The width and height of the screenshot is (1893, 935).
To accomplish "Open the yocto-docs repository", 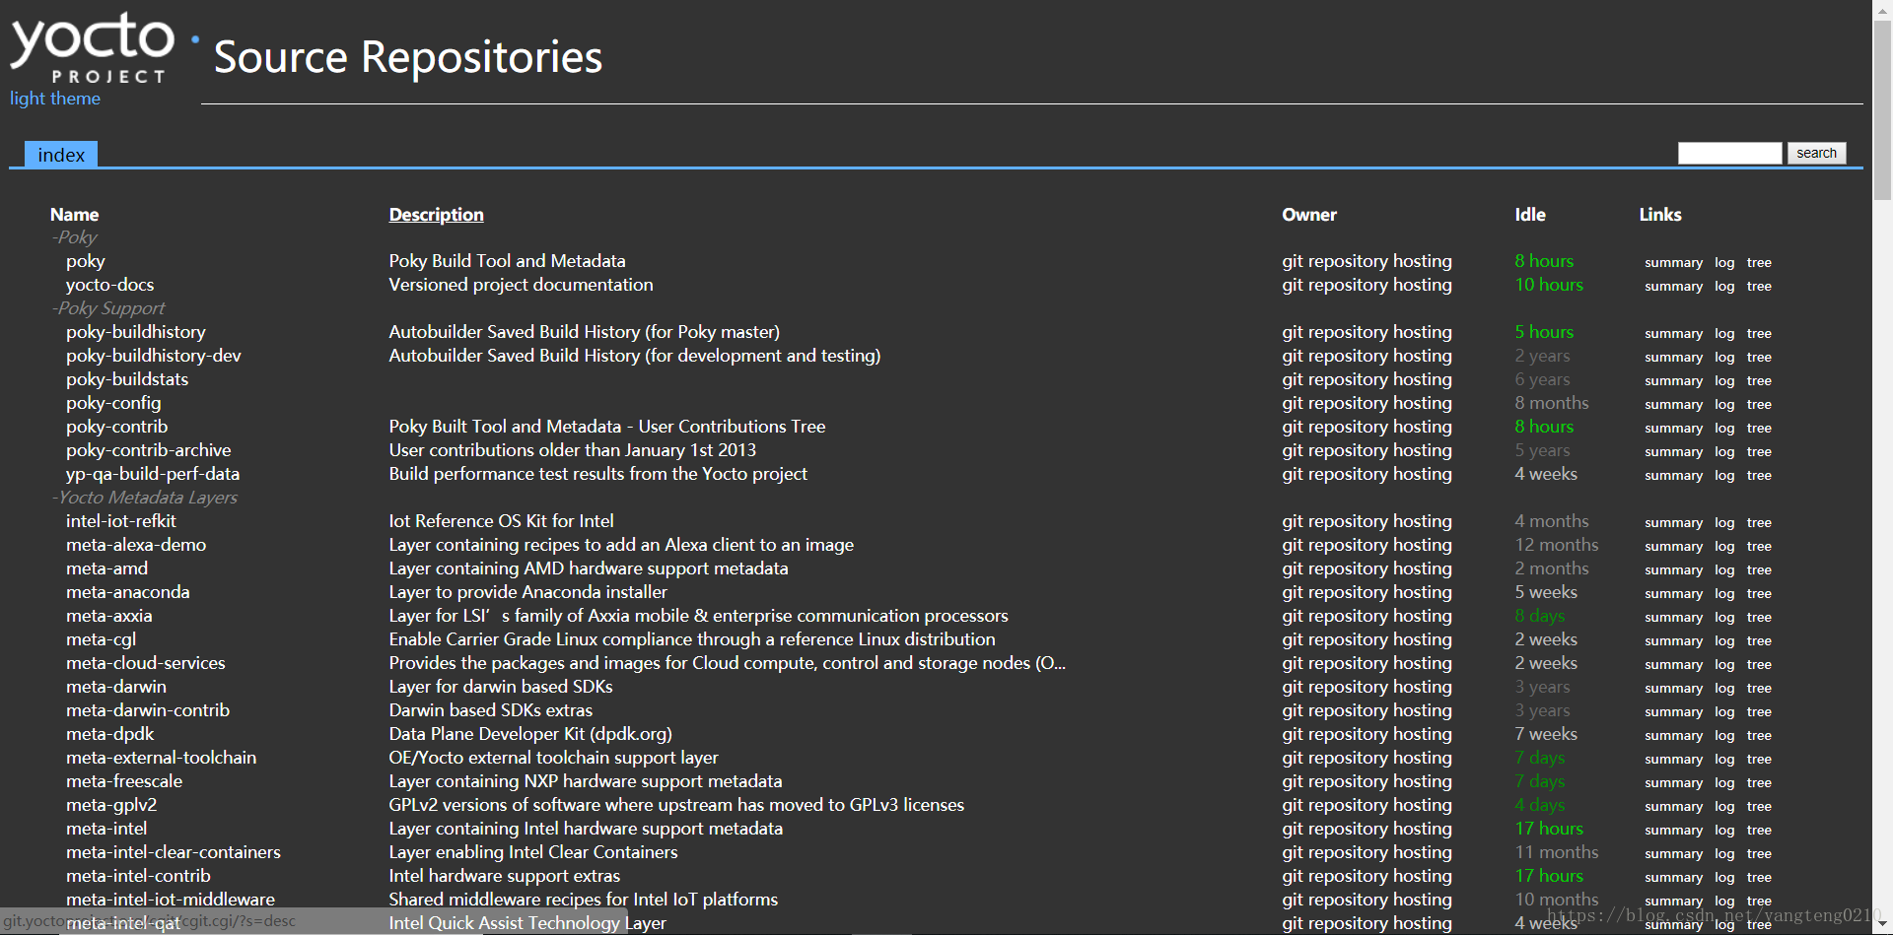I will 110,285.
